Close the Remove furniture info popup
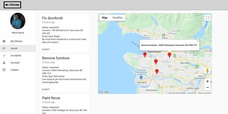Viewport: 228px width, 114px height. (x=198, y=41)
